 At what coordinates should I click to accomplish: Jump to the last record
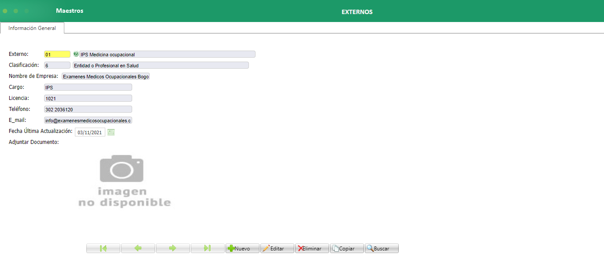[x=208, y=248]
